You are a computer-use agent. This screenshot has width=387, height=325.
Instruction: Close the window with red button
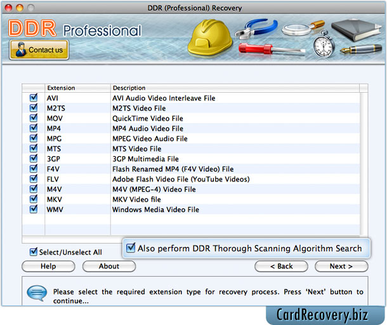8,8
